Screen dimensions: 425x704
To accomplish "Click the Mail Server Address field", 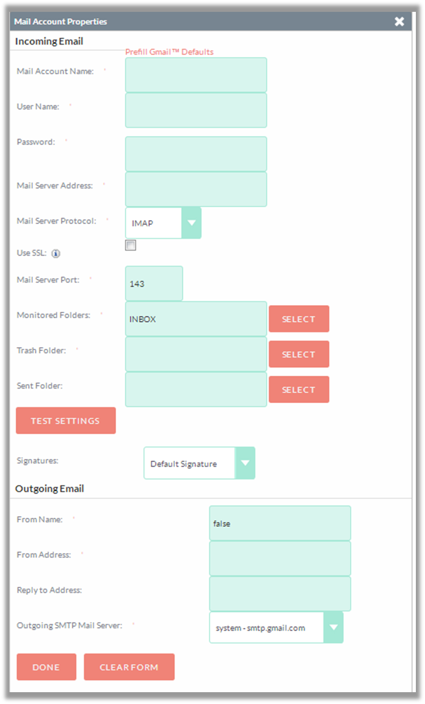I will point(196,189).
